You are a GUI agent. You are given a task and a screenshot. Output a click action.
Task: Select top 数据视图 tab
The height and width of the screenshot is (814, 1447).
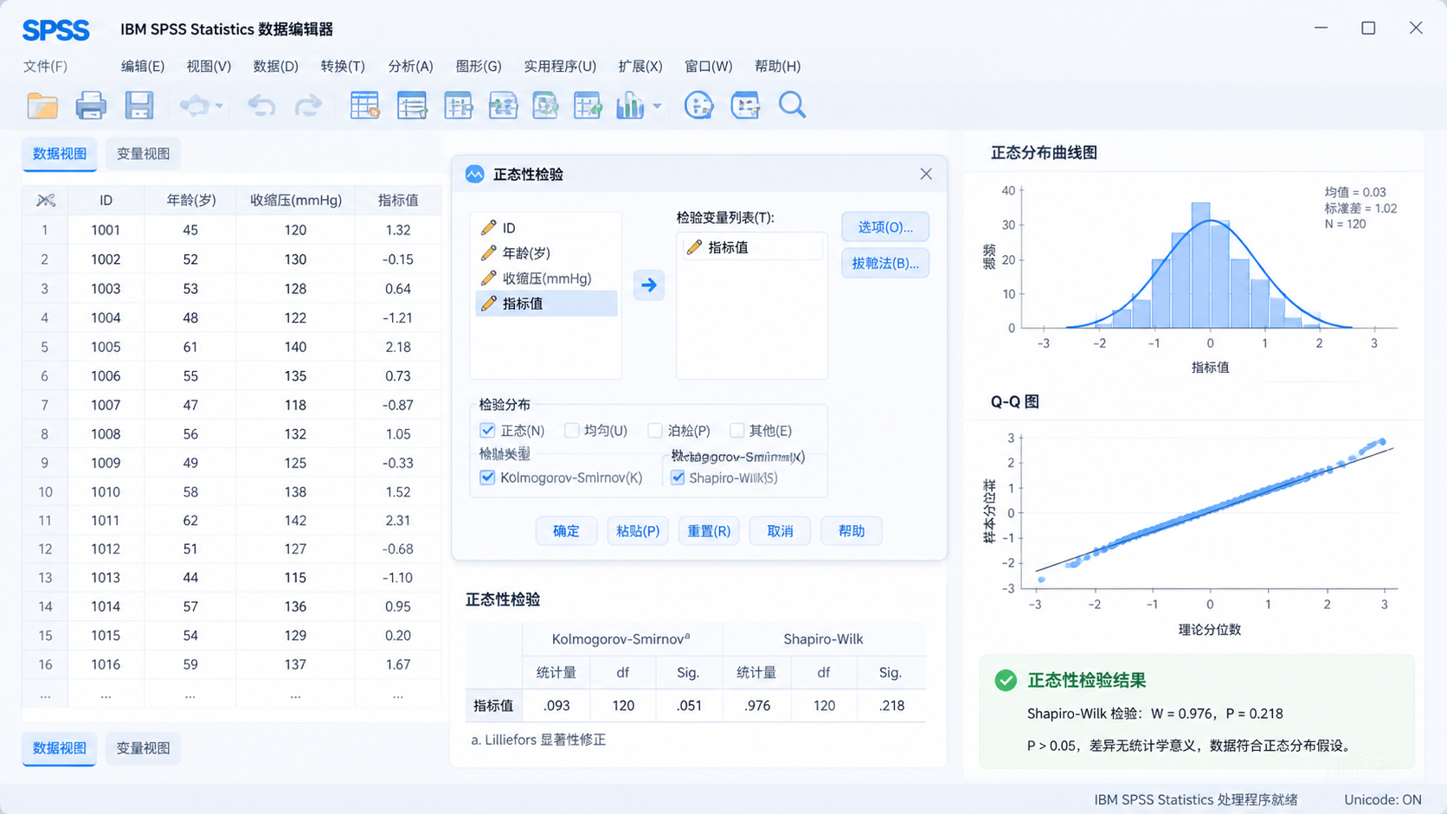[x=60, y=154]
